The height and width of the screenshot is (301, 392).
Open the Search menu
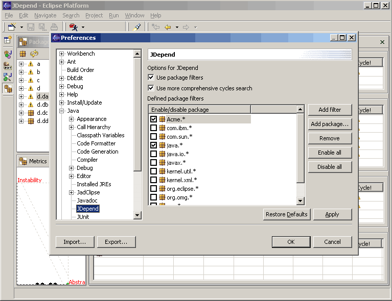point(71,15)
